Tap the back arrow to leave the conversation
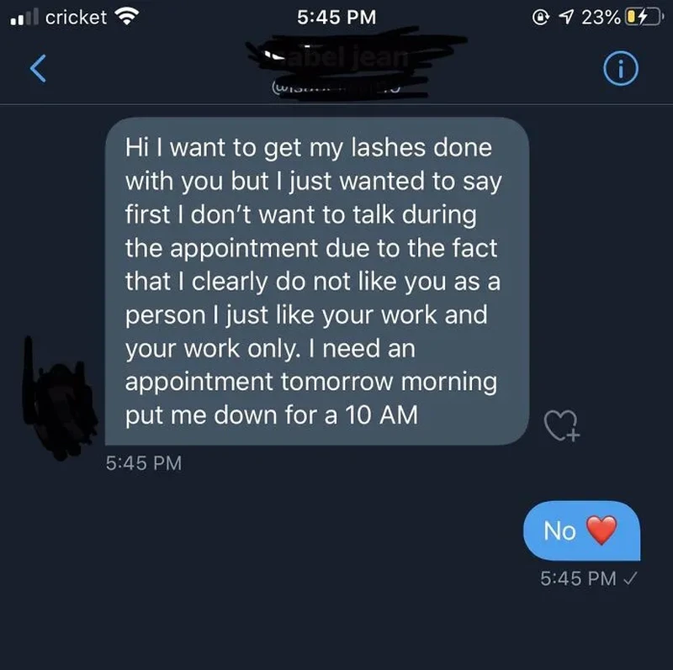Viewport: 673px width, 670px height. (x=38, y=68)
